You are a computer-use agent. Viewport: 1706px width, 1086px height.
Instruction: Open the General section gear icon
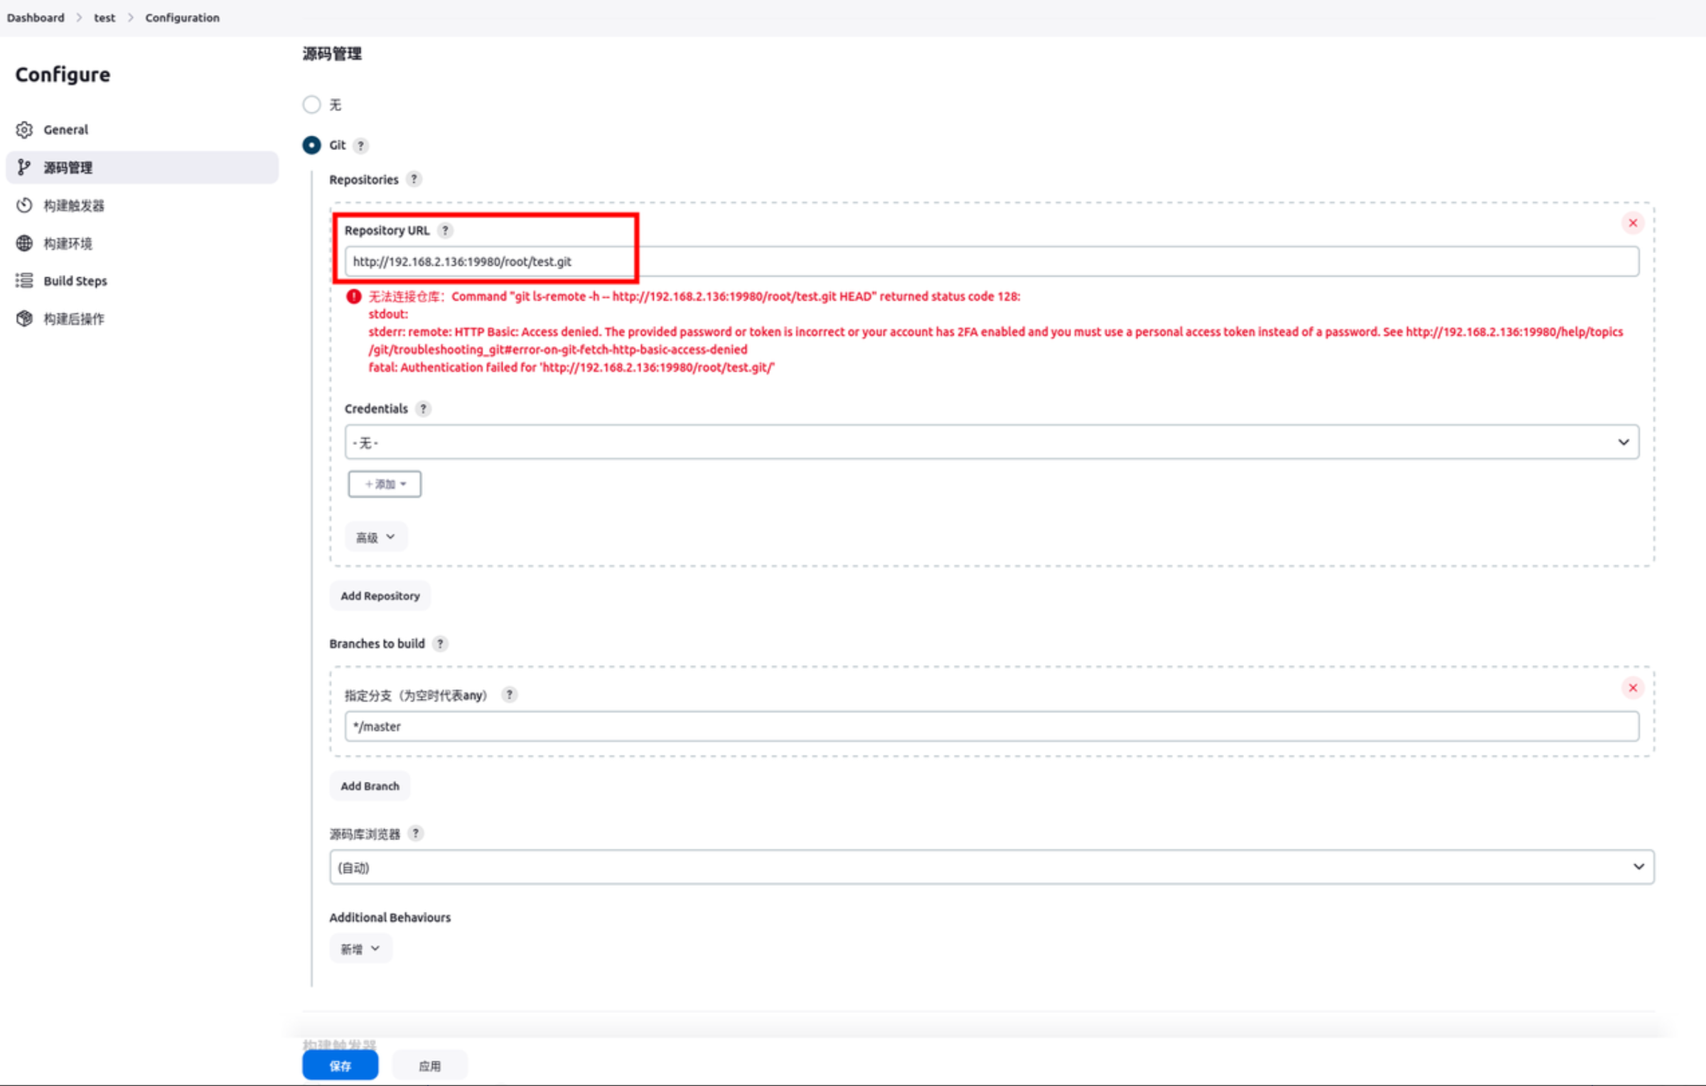24,129
